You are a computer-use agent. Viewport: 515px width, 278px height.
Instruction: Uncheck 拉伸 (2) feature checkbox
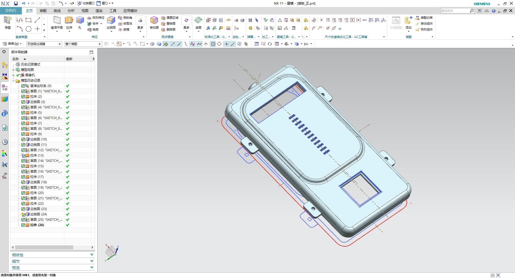tap(23, 97)
